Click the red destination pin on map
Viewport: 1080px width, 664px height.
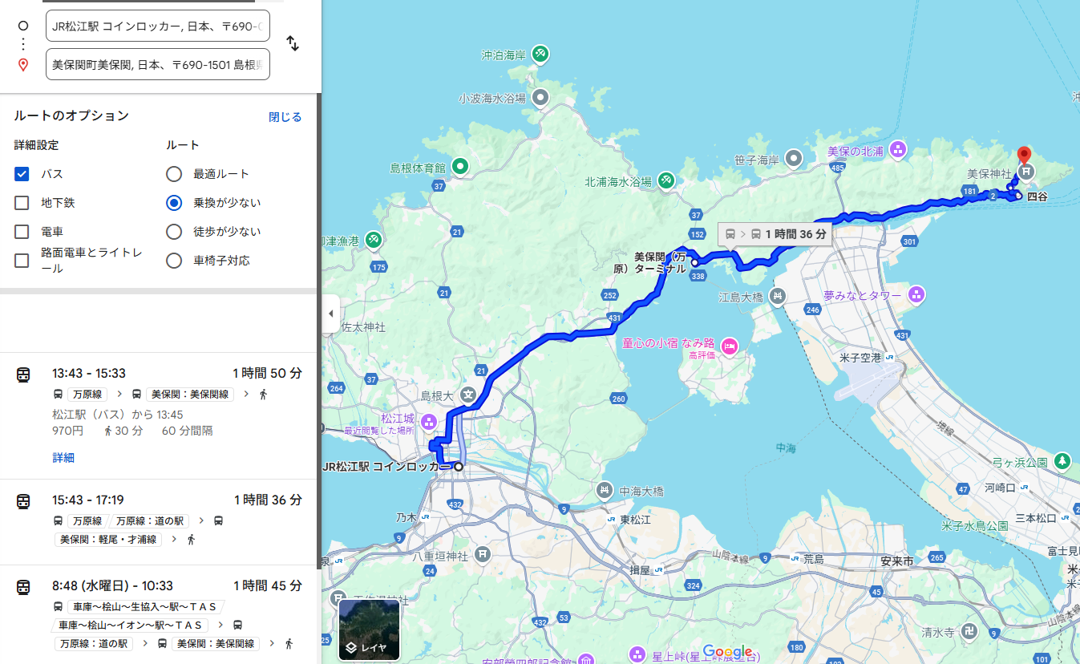tap(1024, 155)
